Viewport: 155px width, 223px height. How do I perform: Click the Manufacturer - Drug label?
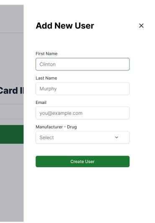pyautogui.click(x=56, y=127)
